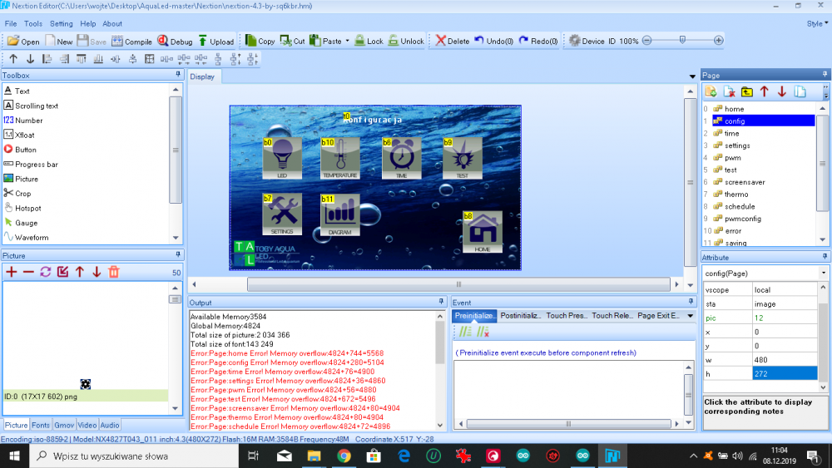Click the Compile button in the toolbar
This screenshot has height=468, width=832.
[132, 41]
